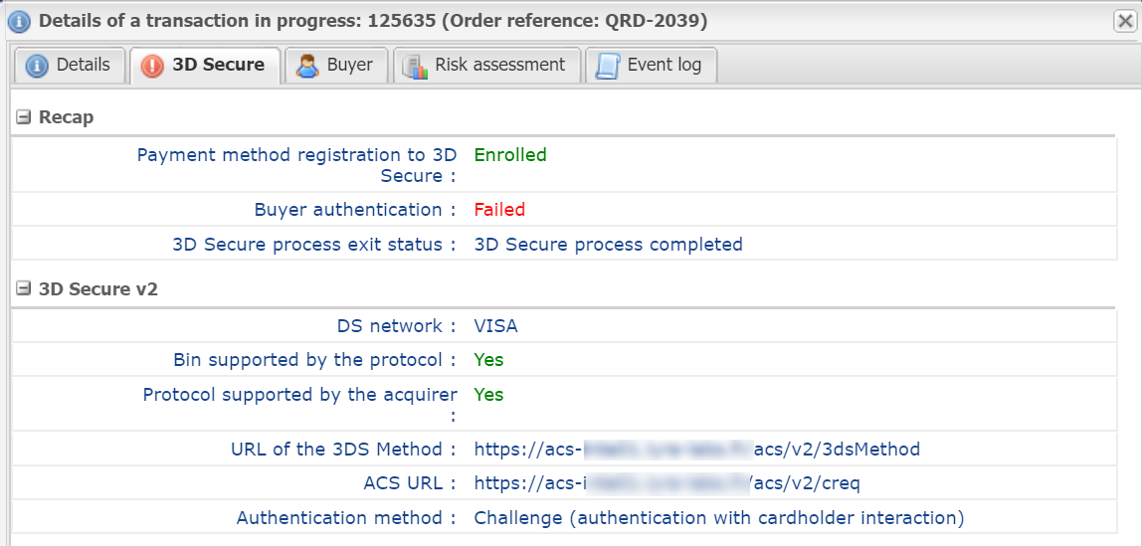Click the red warning icon on 3D Secure tab
This screenshot has width=1142, height=546.
click(x=152, y=66)
